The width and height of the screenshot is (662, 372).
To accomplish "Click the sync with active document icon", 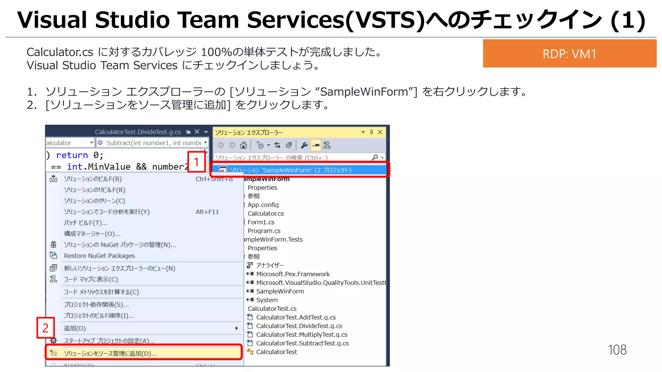I will 277,145.
